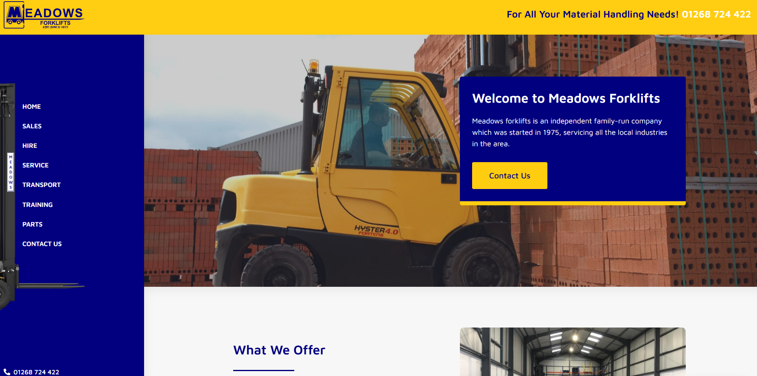Click the yellow Contact Us button

tap(510, 176)
